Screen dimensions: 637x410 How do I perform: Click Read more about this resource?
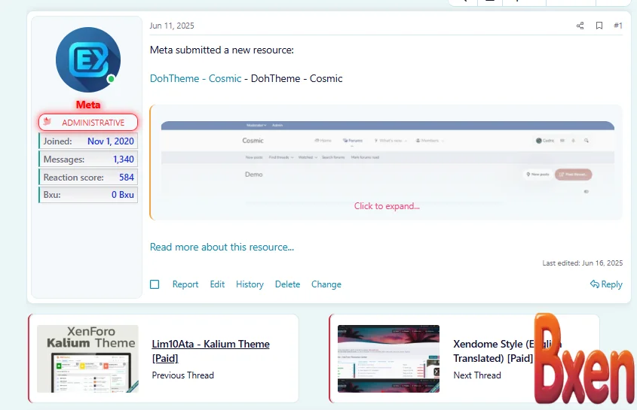(x=222, y=247)
